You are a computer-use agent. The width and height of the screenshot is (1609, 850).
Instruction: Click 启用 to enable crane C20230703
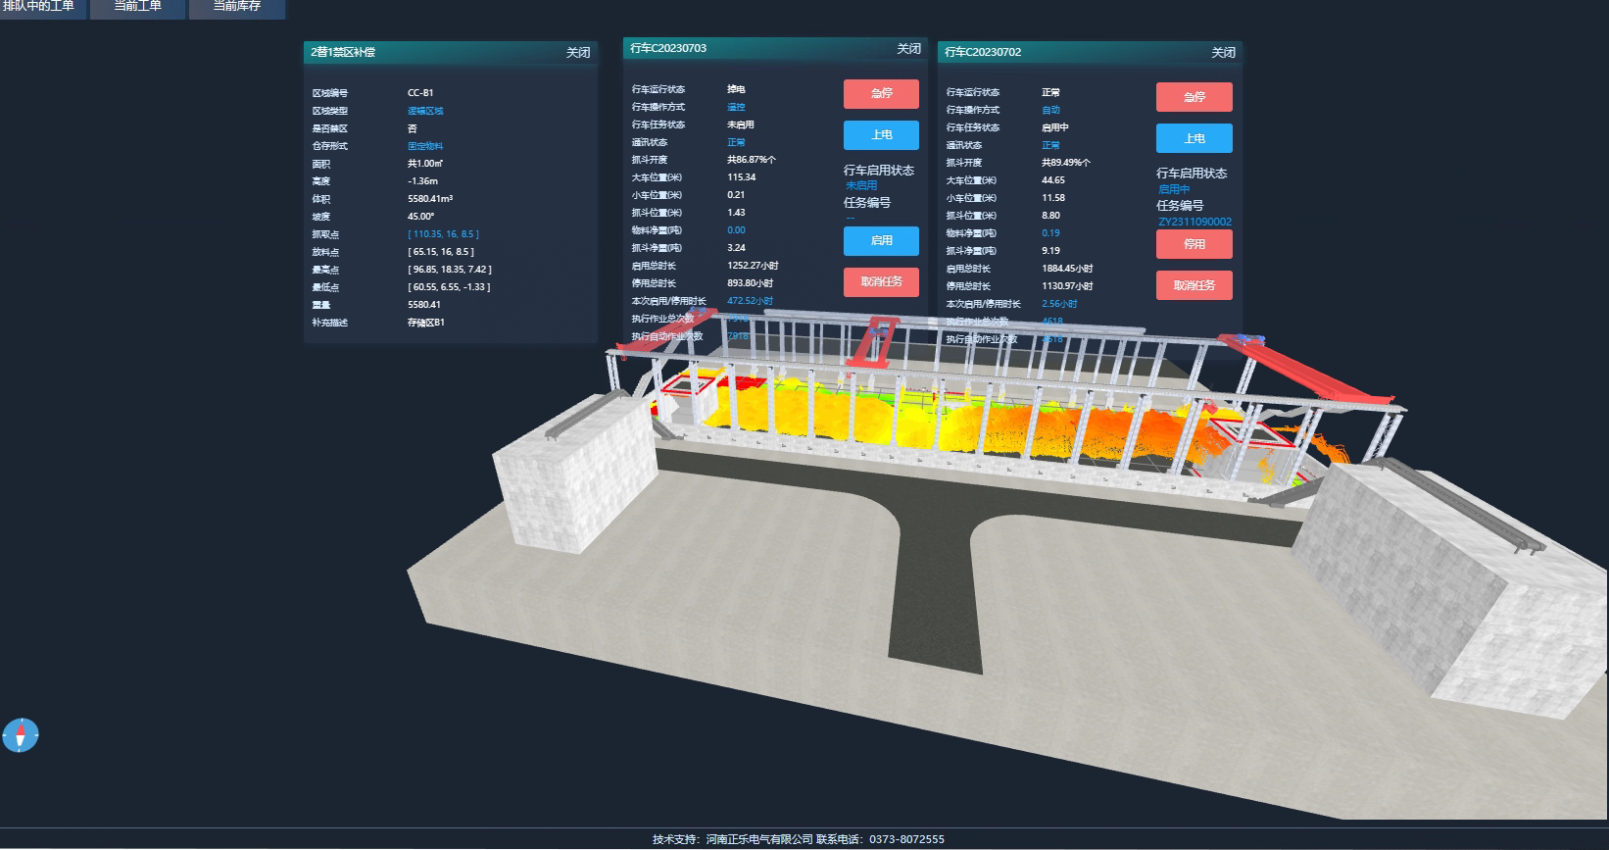click(881, 240)
